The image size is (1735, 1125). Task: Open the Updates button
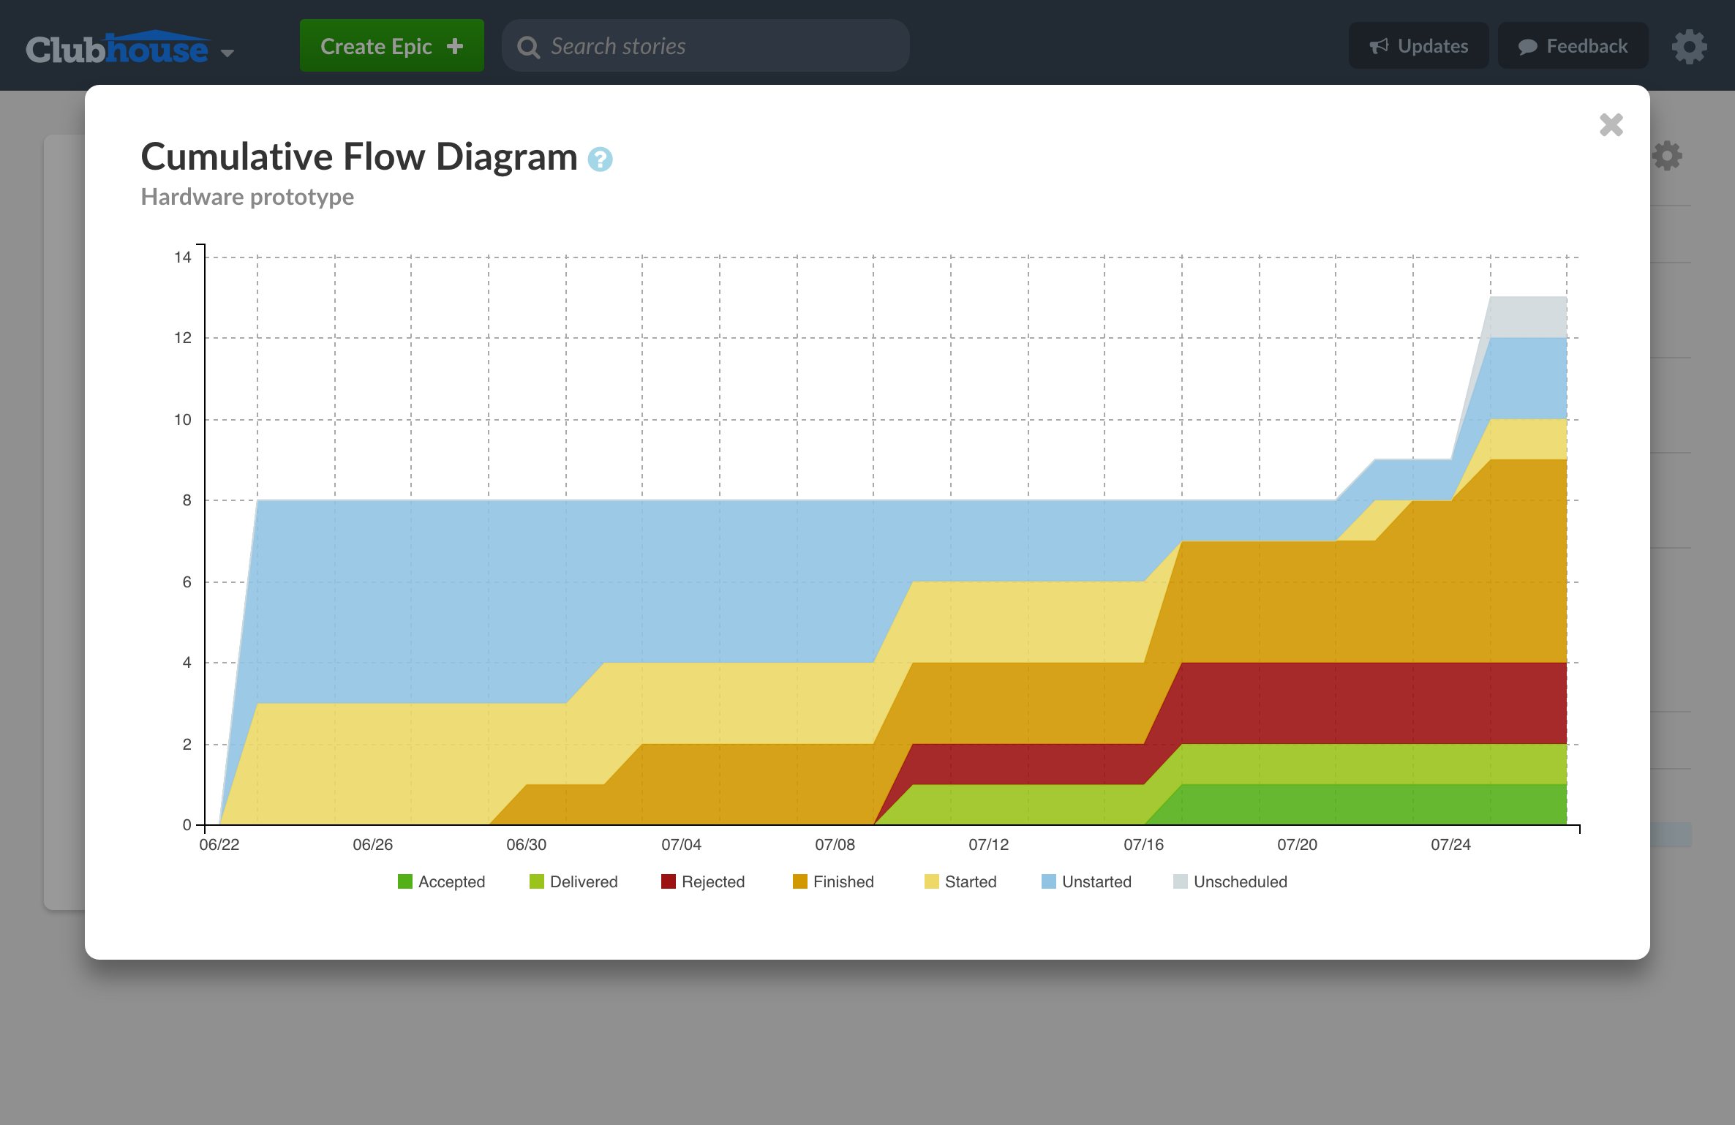click(x=1418, y=46)
